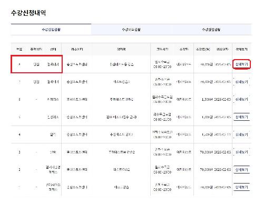This screenshot has width=263, height=202.
Task: Click the 상세보기 column header
Action: point(241,49)
